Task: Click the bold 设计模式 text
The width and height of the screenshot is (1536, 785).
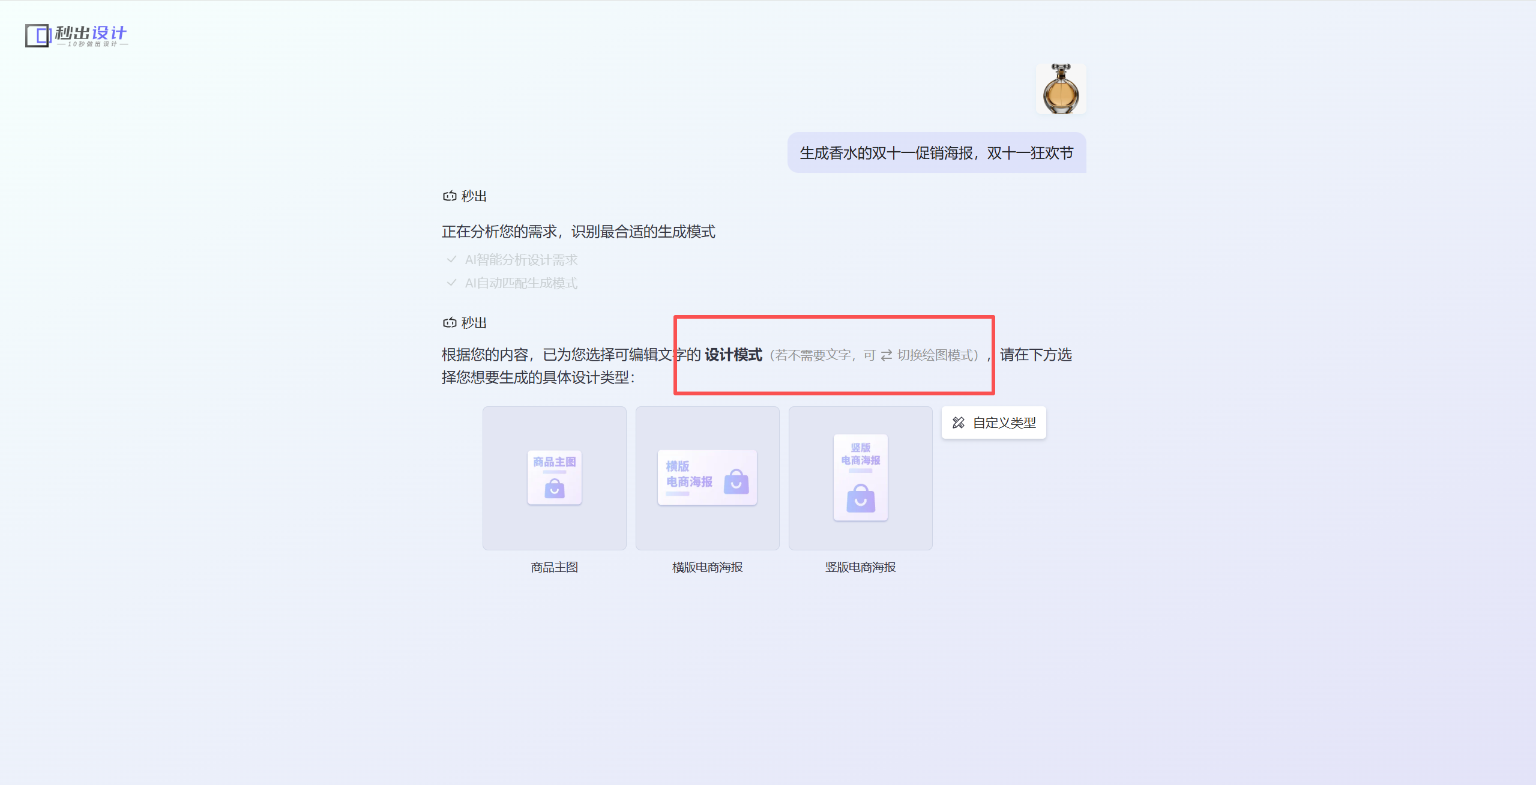Action: click(733, 355)
